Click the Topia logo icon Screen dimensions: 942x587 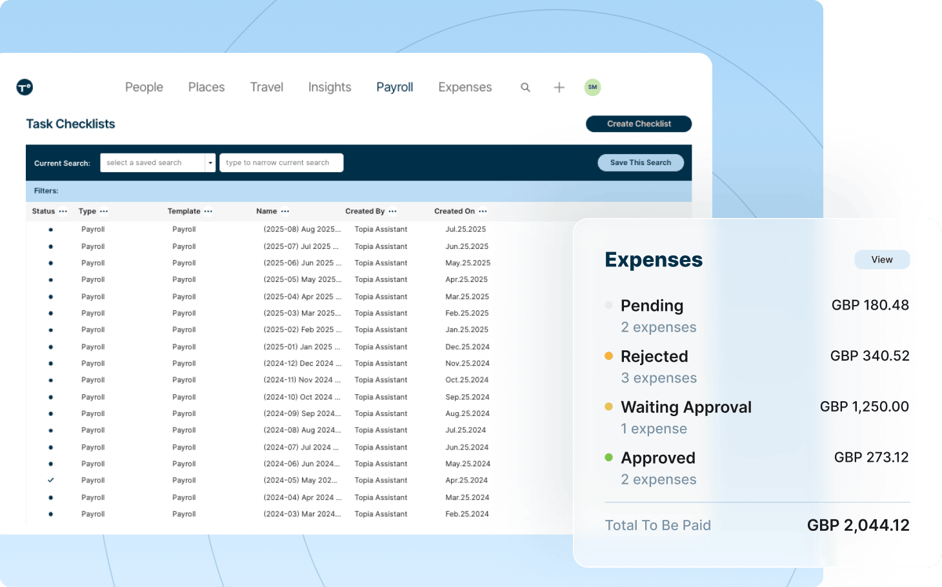(x=25, y=87)
